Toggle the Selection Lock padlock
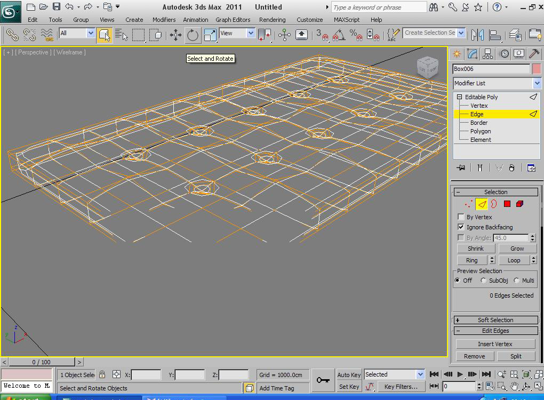Viewport: 544px width, 400px height. pos(102,374)
